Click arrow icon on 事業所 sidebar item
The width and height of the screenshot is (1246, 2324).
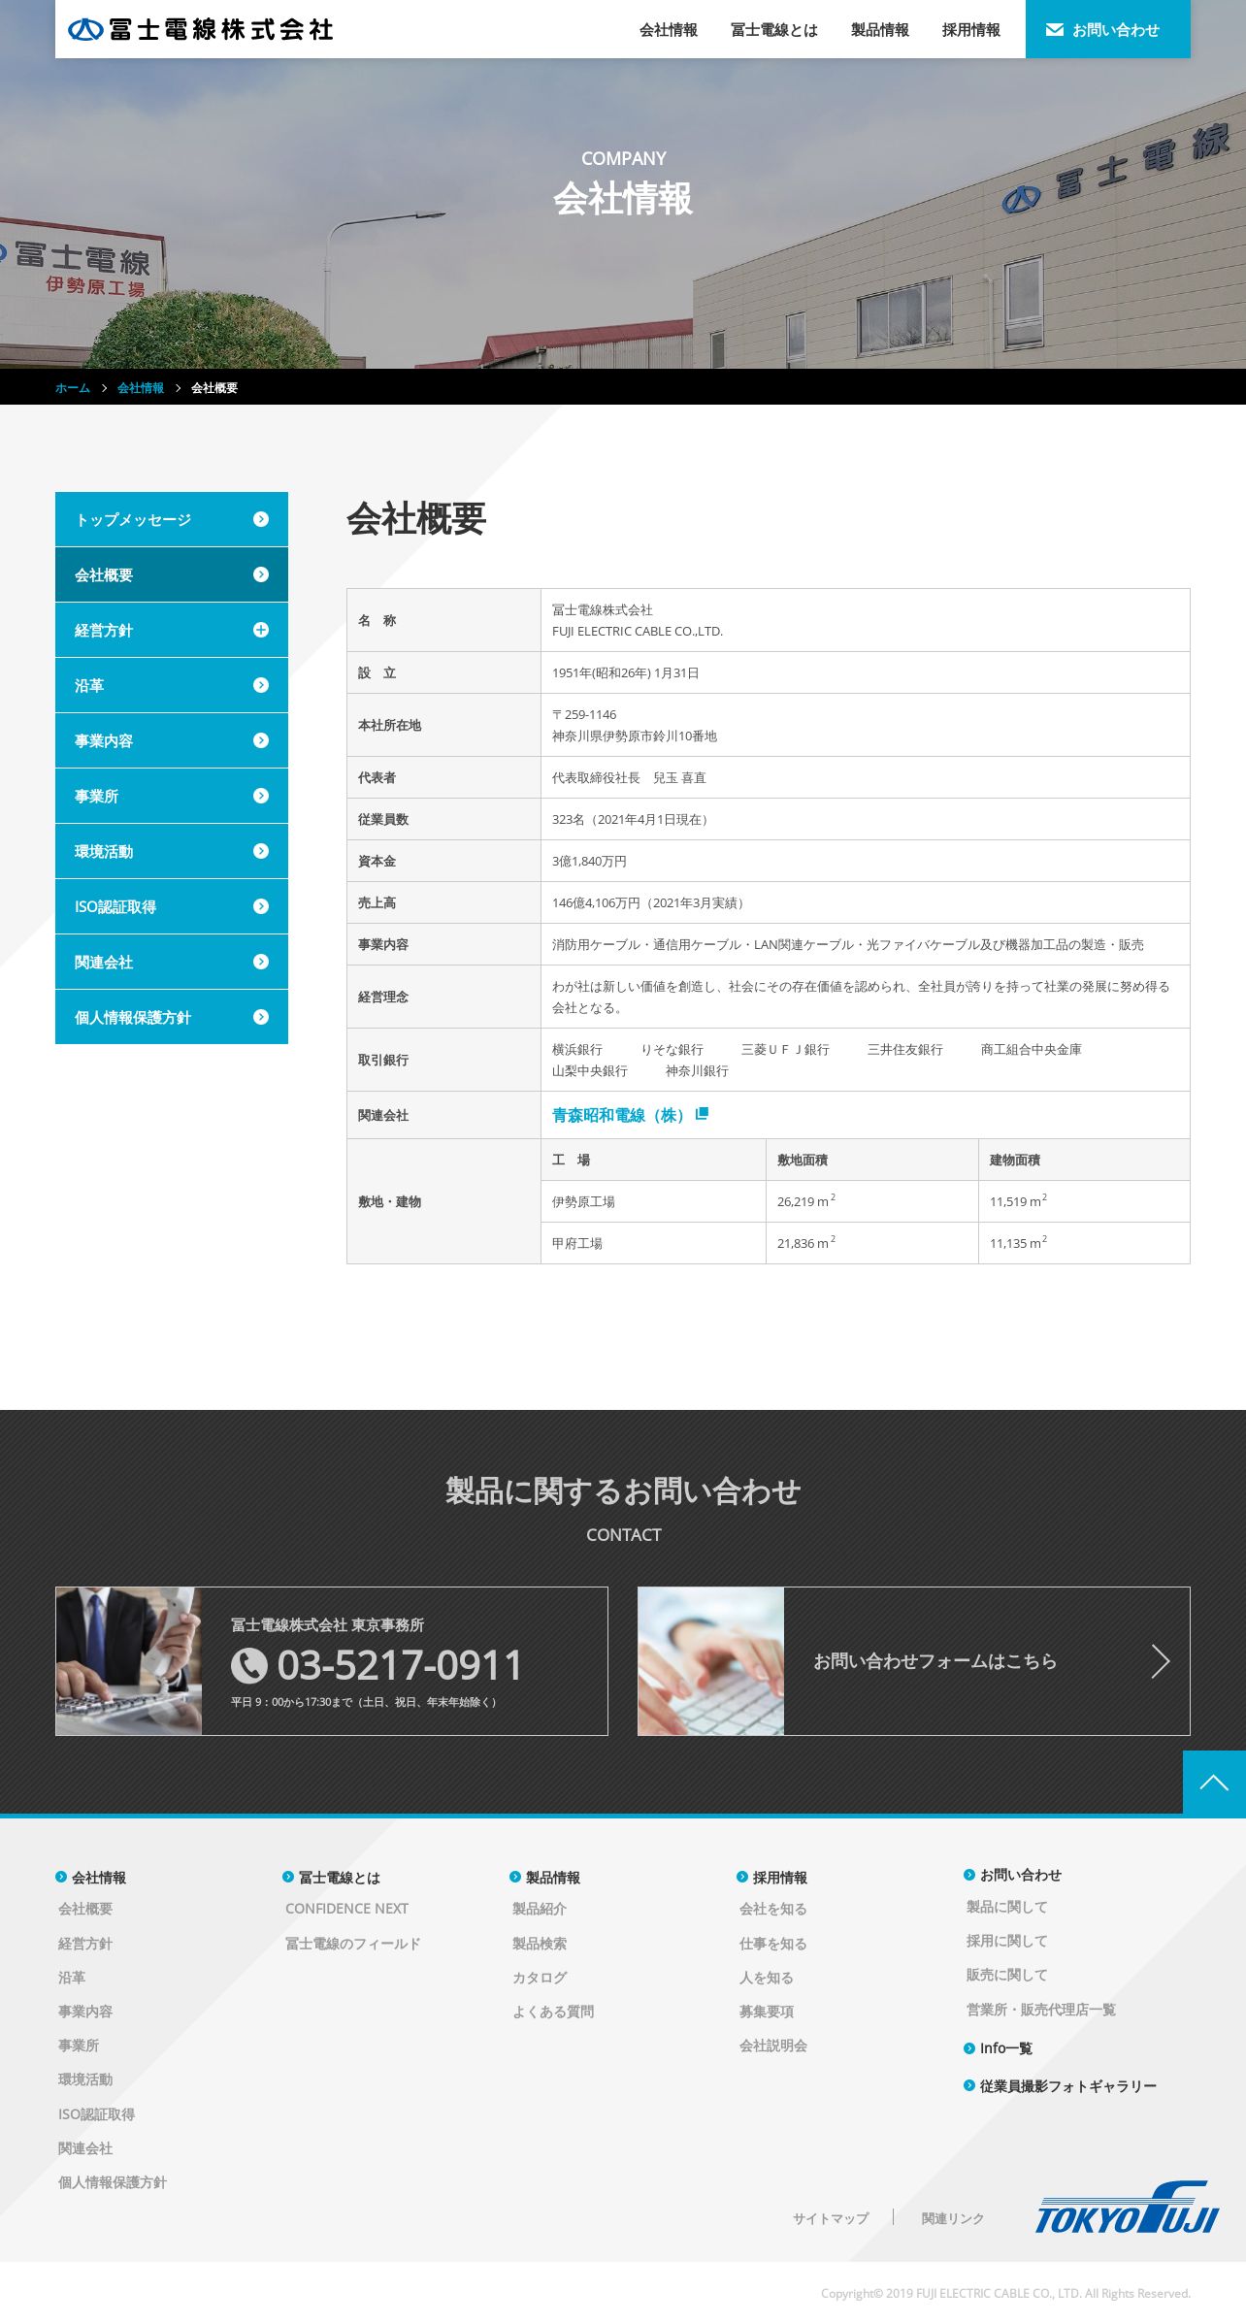click(261, 796)
